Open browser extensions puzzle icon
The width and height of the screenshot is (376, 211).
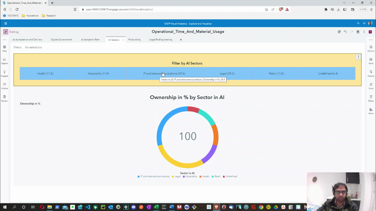[x=326, y=9]
